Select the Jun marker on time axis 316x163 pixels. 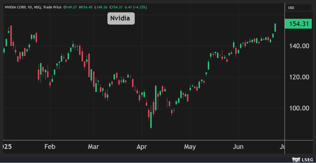(x=238, y=147)
